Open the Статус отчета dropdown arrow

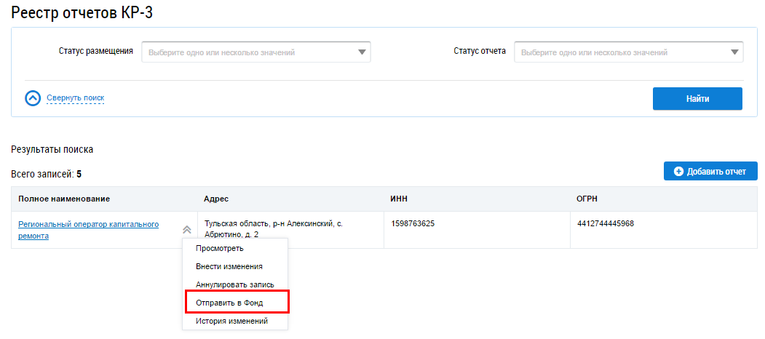[x=734, y=52]
